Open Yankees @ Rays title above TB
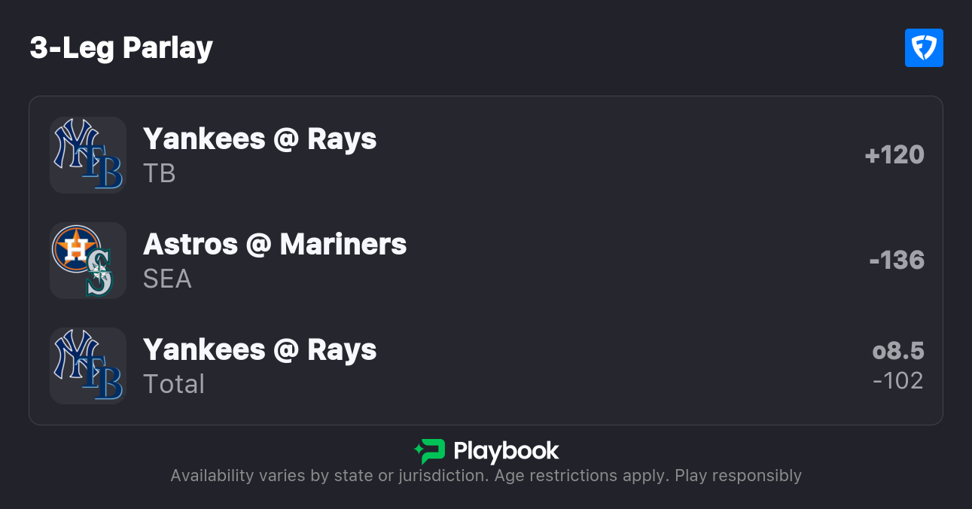The height and width of the screenshot is (509, 972). tap(260, 139)
